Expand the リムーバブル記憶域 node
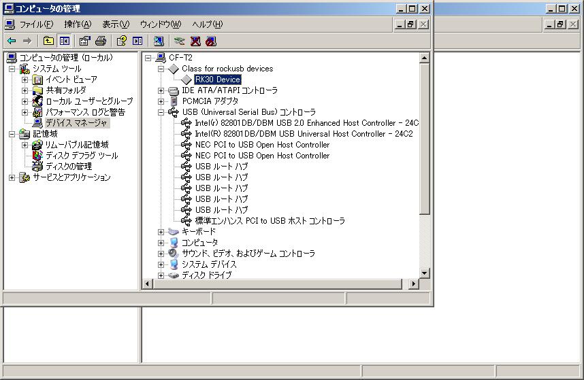Screen dimensions: 584x380 coord(25,145)
